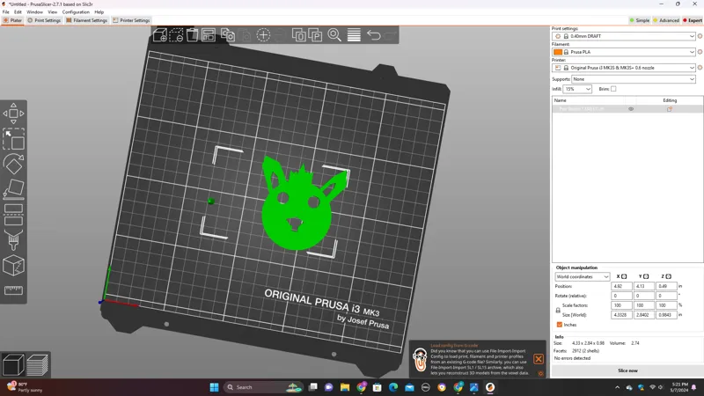Toggle object visibility eye icon
Screen dimensions: 704x396
click(x=631, y=109)
